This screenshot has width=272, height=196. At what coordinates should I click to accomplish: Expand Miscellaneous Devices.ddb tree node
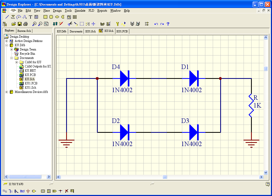(6, 92)
